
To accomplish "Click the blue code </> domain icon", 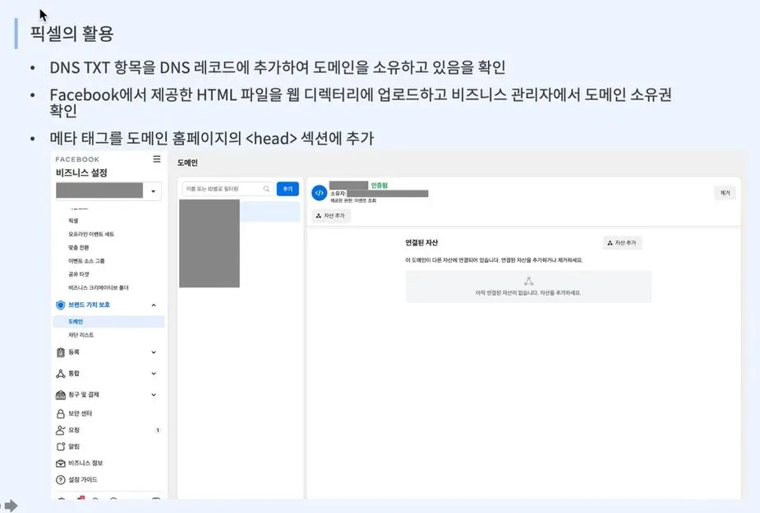I will [x=320, y=192].
